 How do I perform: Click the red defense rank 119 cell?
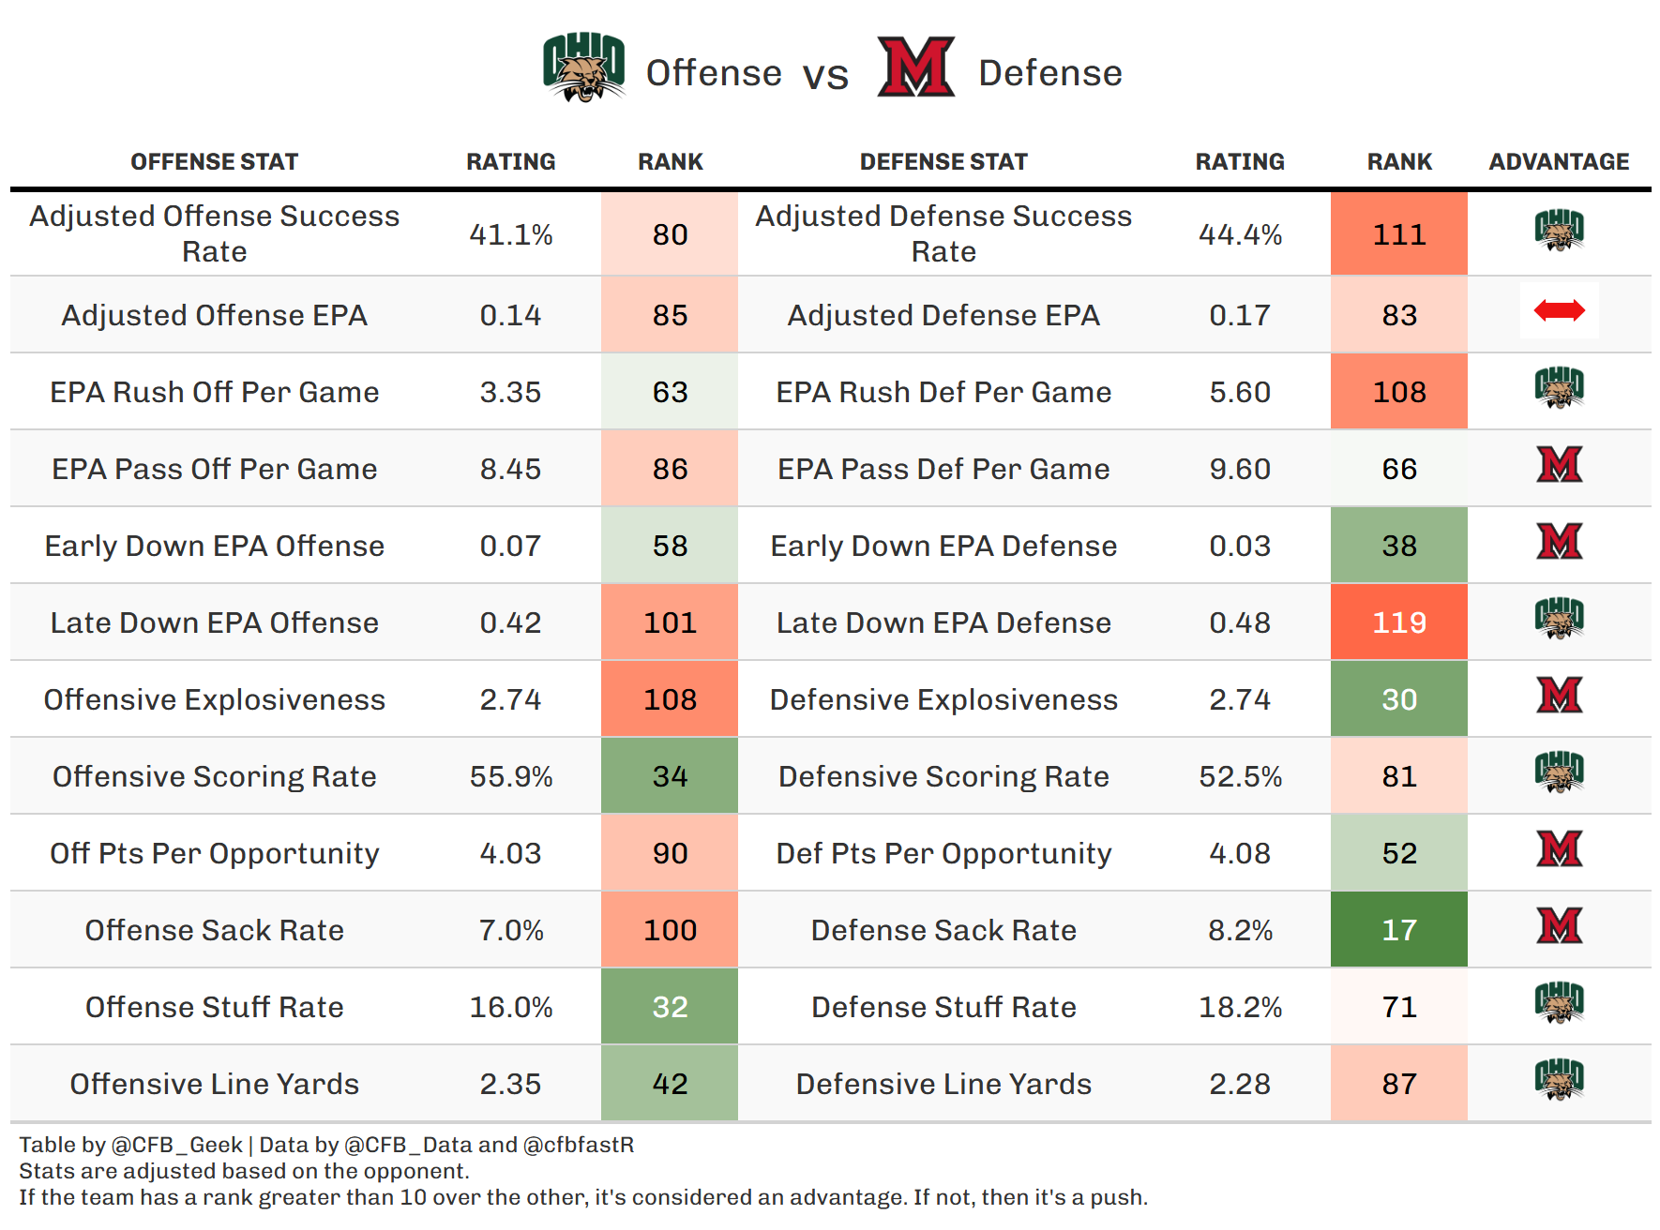point(1398,622)
